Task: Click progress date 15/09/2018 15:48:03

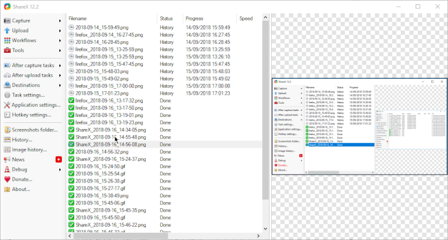Action: click(x=208, y=71)
